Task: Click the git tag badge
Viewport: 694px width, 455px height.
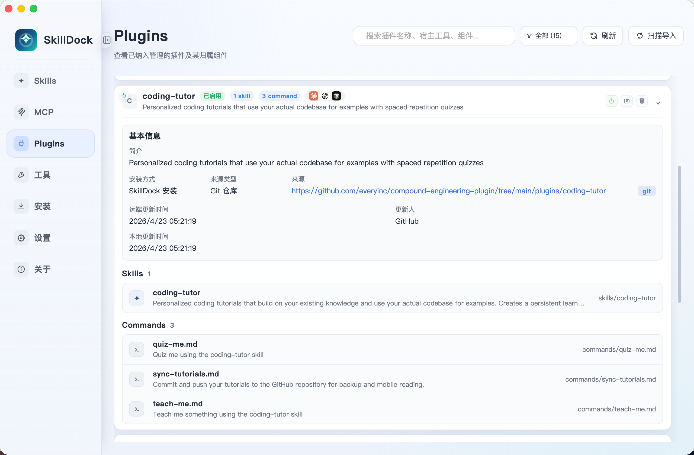Action: [647, 191]
